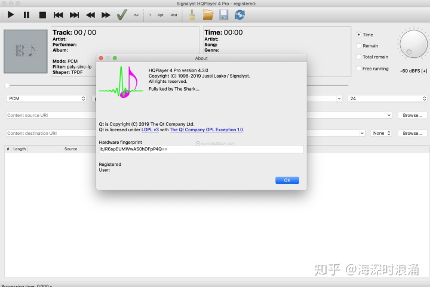
Task: Click the Length column header
Action: click(x=19, y=149)
